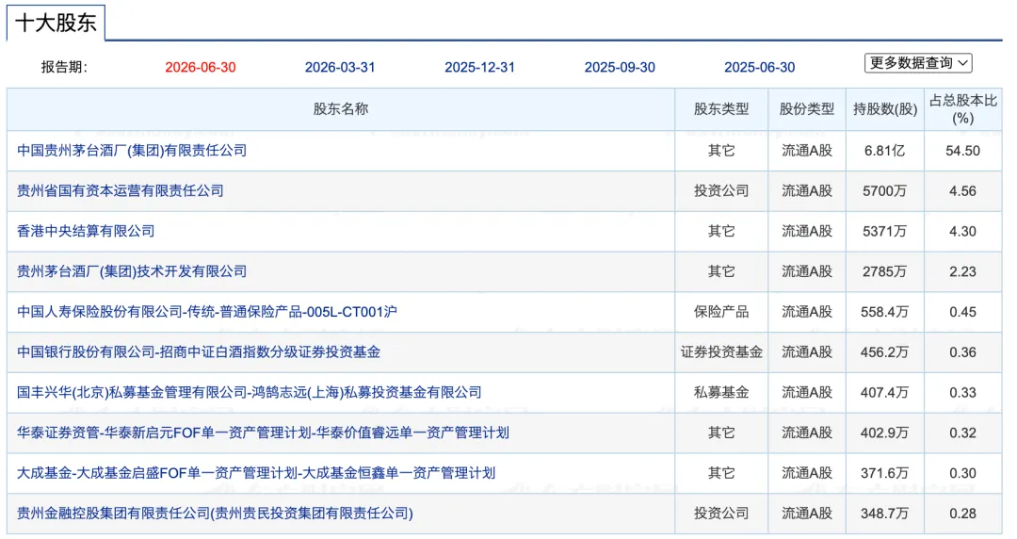Click the 证券投资基金 shareholder type cell
1017x539 pixels.
721,352
